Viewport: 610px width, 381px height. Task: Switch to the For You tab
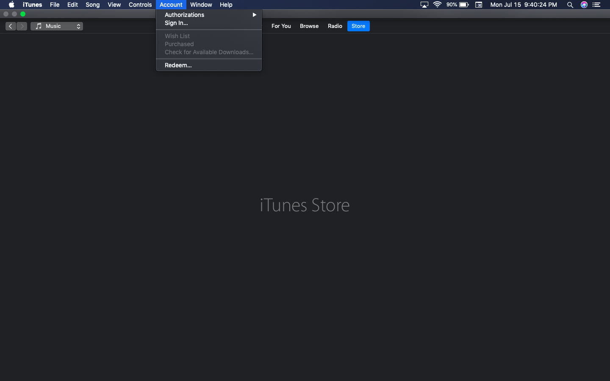click(x=281, y=26)
